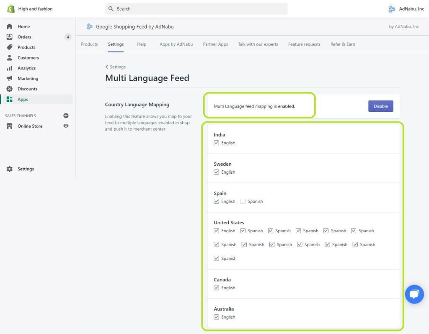
Task: Click the Settings gear icon in sidebar
Action: tap(9, 169)
